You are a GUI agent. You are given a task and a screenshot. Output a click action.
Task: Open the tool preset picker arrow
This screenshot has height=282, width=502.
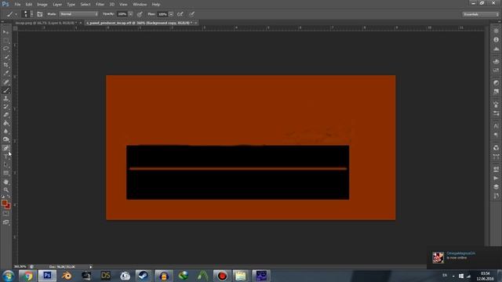(16, 14)
